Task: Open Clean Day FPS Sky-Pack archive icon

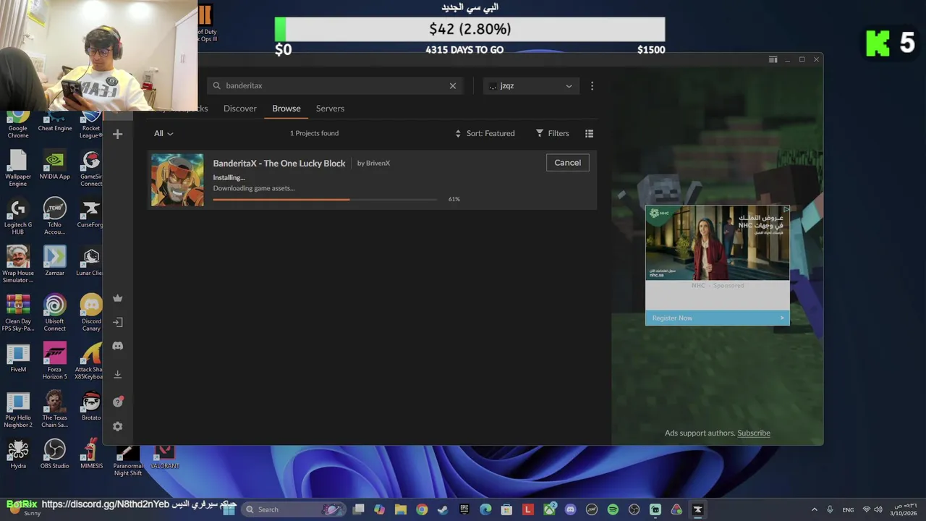Action: (x=18, y=313)
